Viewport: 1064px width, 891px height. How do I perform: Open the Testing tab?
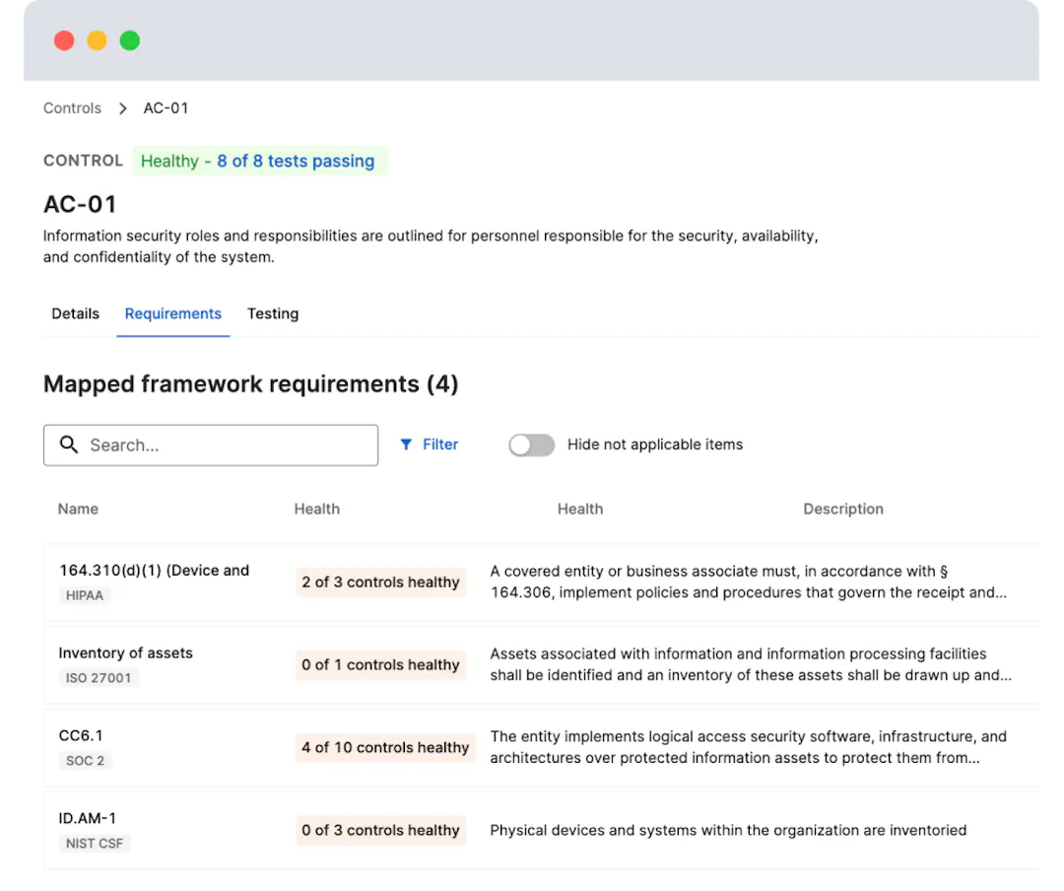point(273,313)
